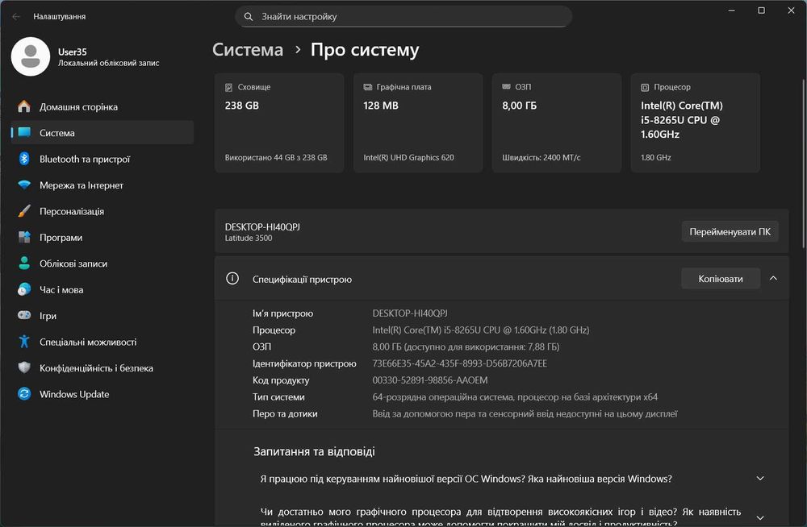Screen dimensions: 807x527
Task: Click the Bluetooth icon in sidebar
Action: [24, 159]
